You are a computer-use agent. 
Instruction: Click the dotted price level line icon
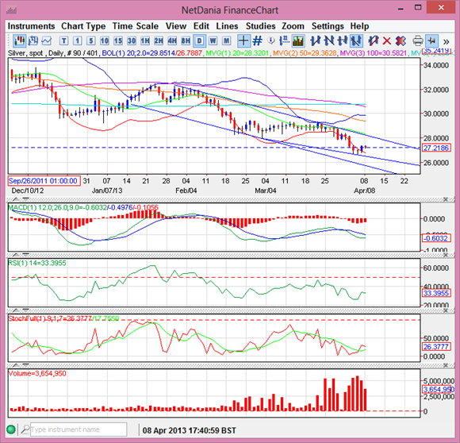pos(284,40)
